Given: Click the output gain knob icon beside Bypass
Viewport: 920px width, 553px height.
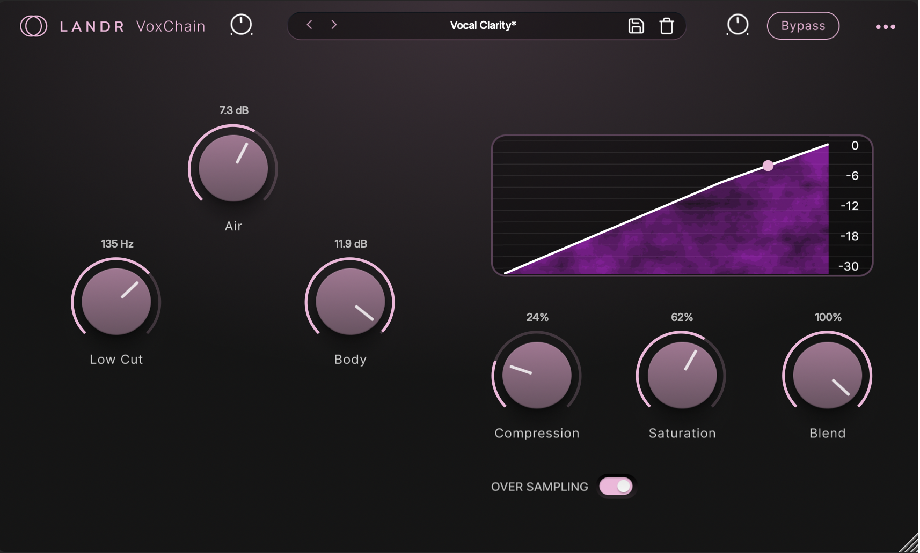Looking at the screenshot, I should tap(738, 25).
